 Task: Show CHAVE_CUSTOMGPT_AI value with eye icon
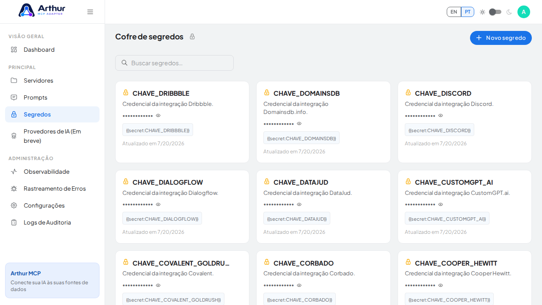point(441,205)
